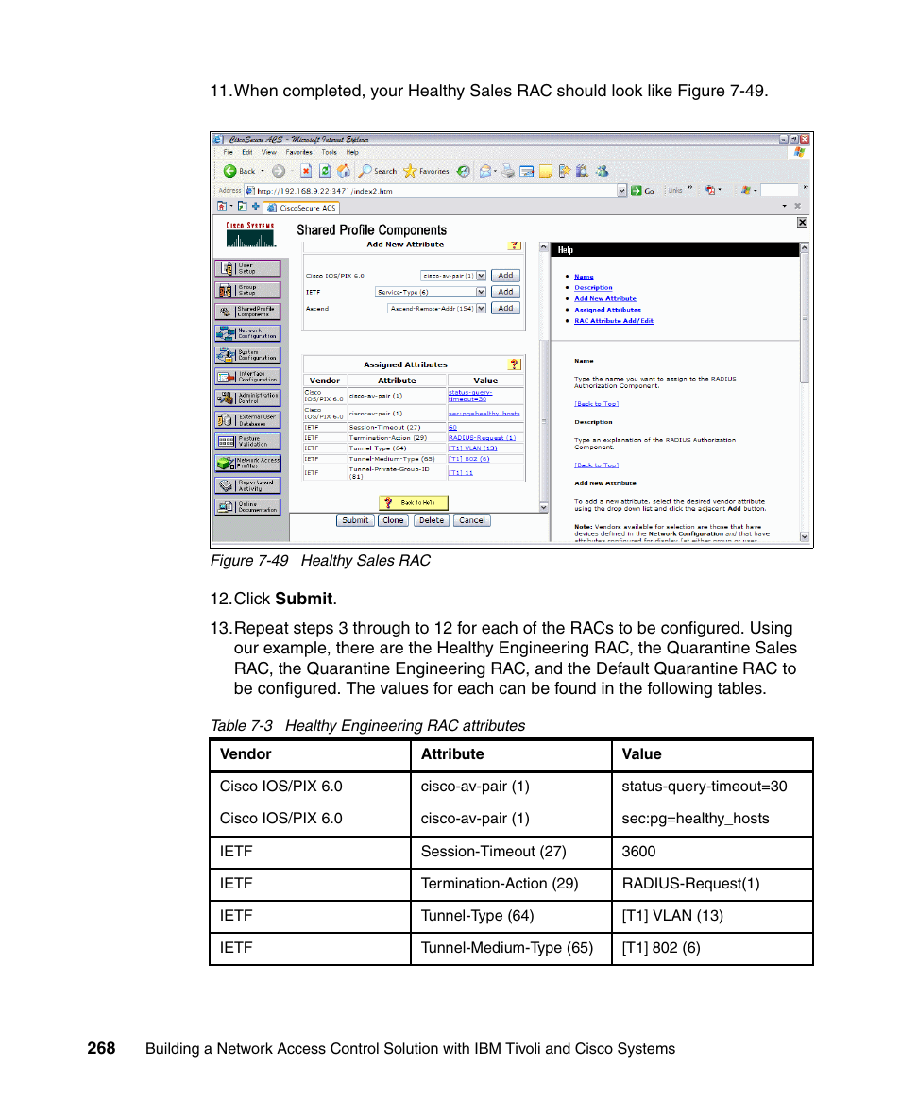Expand the Ascend-Remote-Addr (154) dropdown

point(481,308)
